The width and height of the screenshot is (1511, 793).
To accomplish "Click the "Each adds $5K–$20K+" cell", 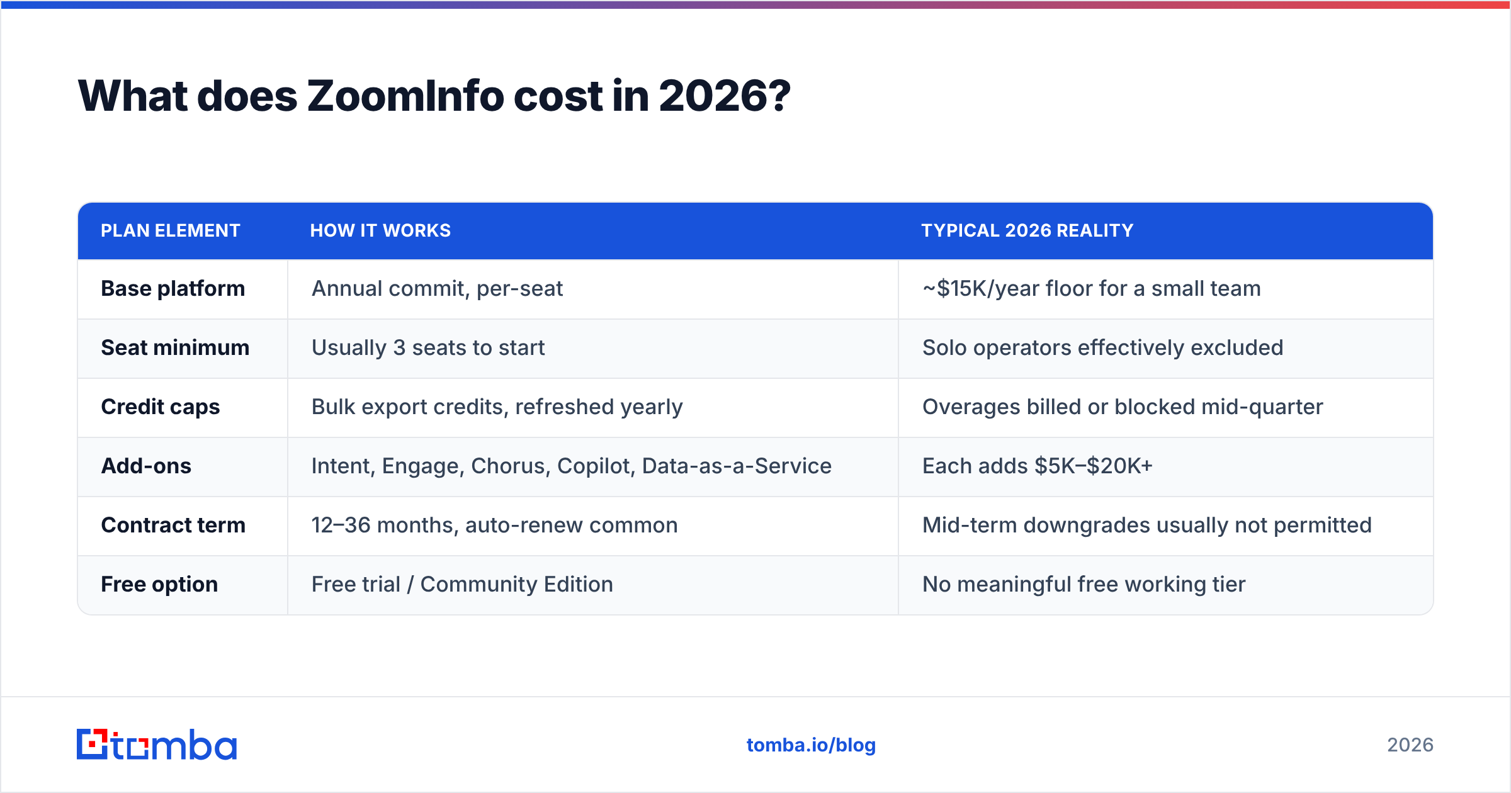I will click(x=1165, y=467).
